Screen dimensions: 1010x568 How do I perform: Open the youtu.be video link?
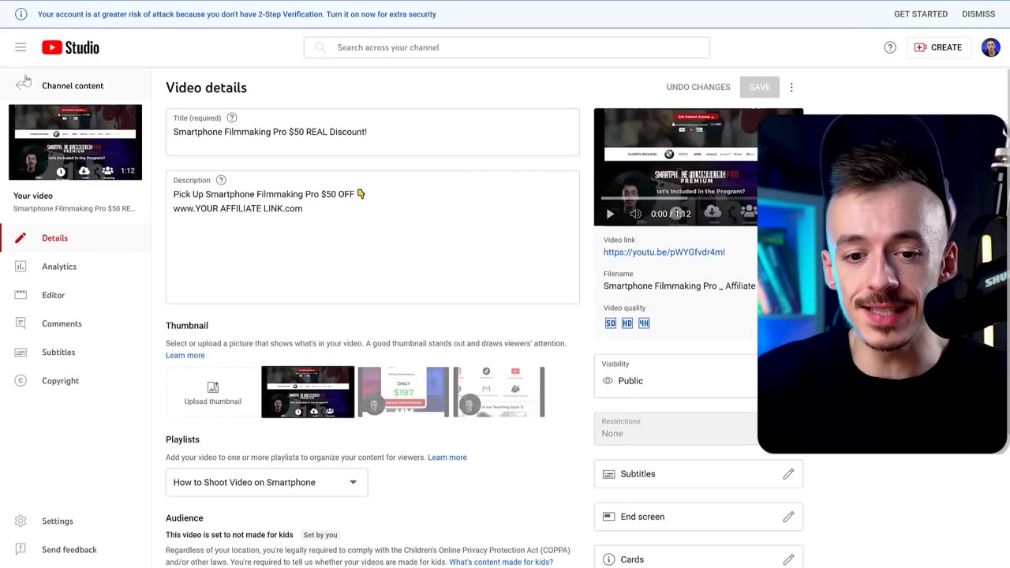(664, 252)
